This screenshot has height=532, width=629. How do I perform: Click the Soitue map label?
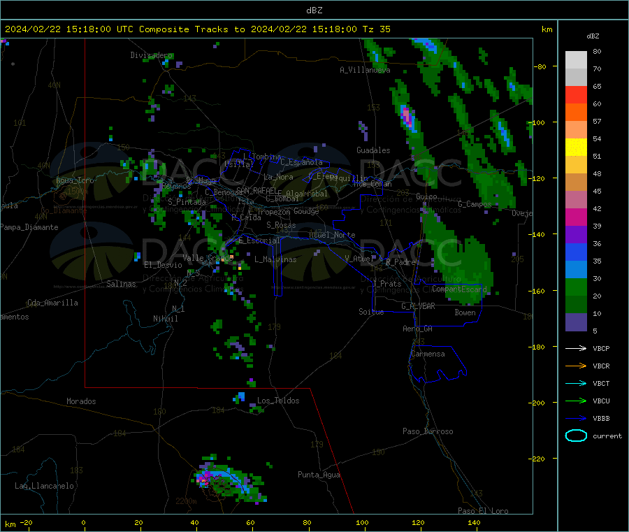coord(371,312)
